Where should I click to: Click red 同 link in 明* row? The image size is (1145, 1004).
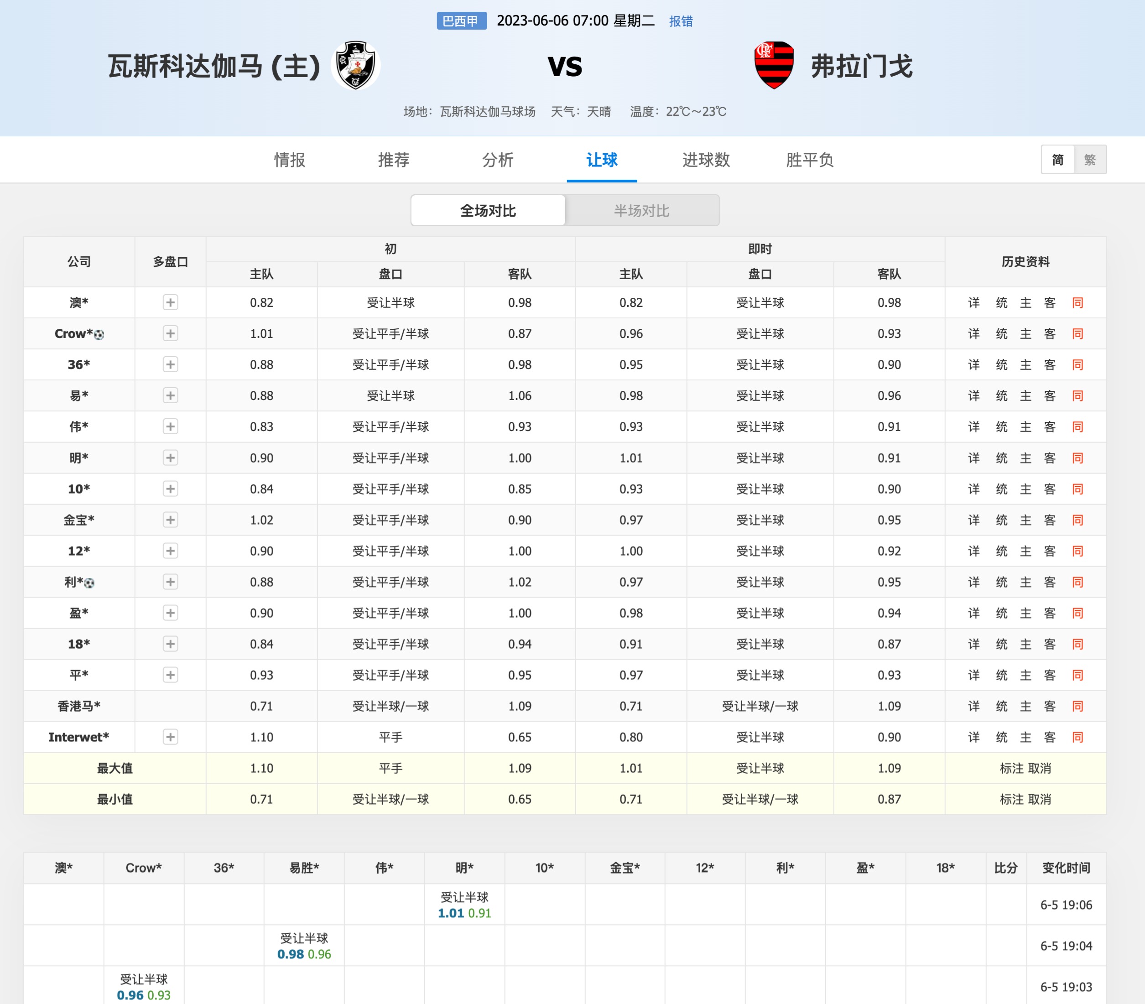click(1078, 458)
